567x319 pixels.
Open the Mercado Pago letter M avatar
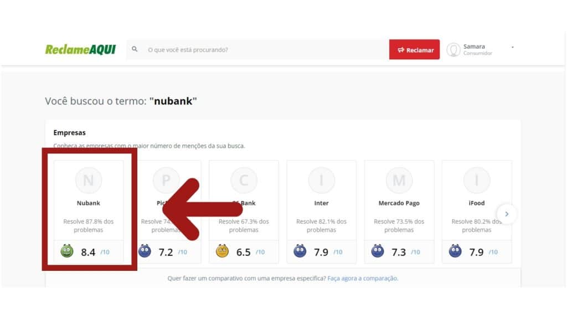399,180
